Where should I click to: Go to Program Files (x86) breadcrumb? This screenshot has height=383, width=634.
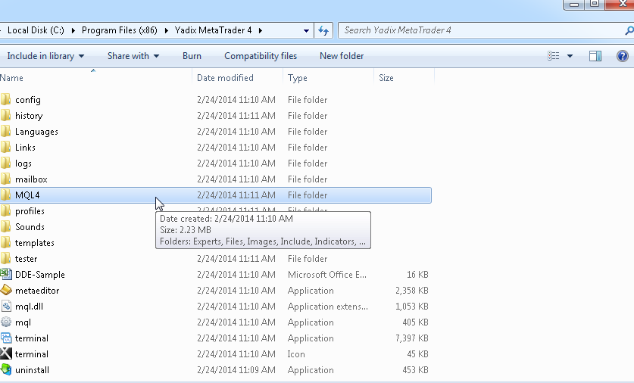click(119, 30)
